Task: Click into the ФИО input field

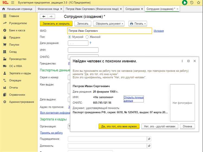Action: 110,31
